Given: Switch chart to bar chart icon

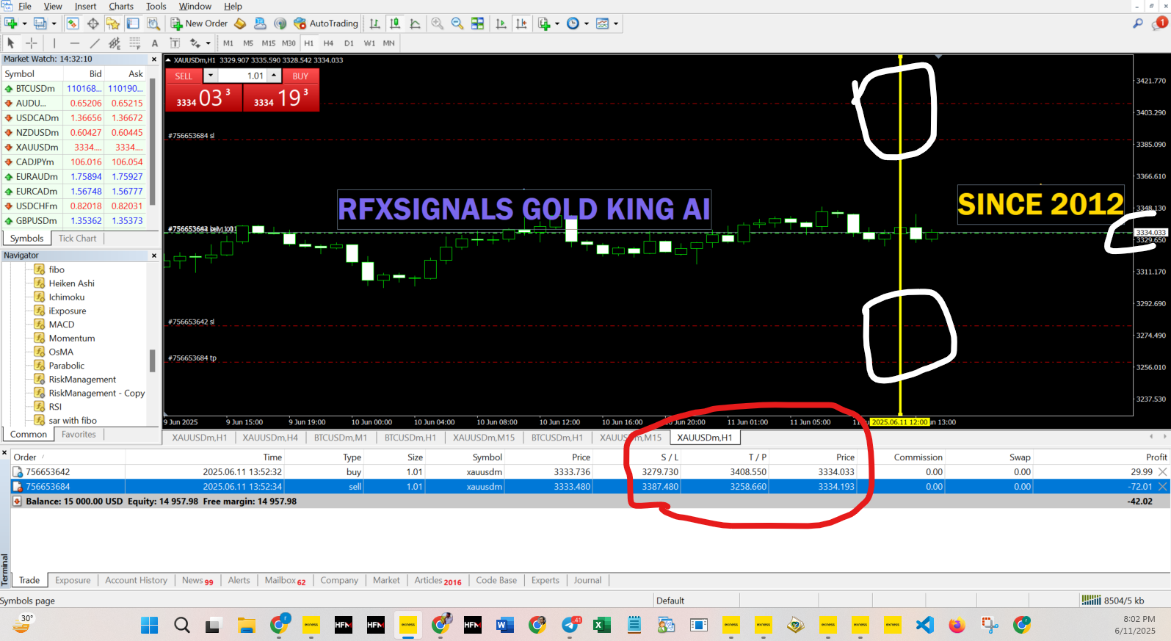Looking at the screenshot, I should coord(375,23).
